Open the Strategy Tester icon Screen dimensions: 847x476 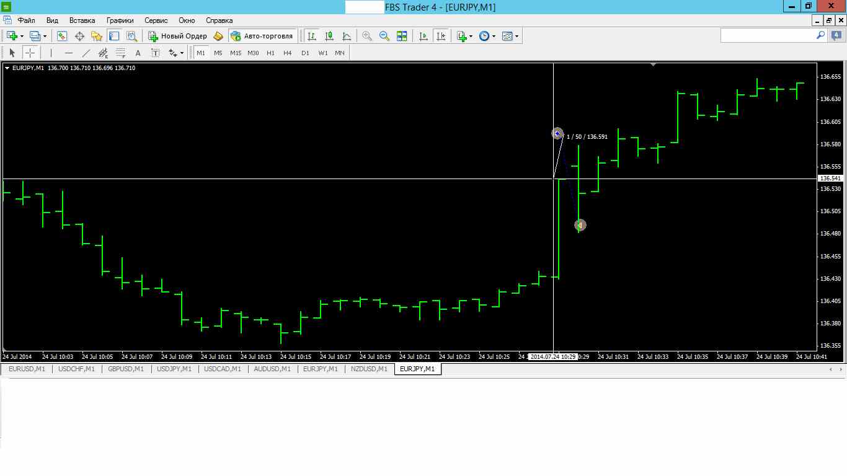[x=131, y=36]
